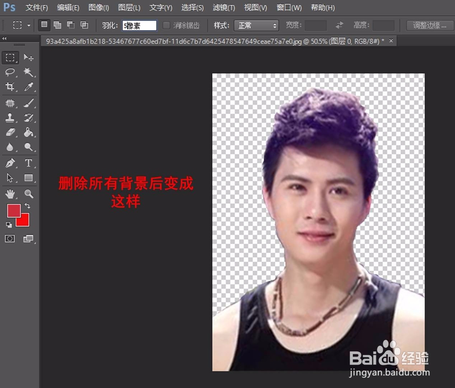Select the Text tool
This screenshot has width=455, height=388.
click(x=28, y=163)
